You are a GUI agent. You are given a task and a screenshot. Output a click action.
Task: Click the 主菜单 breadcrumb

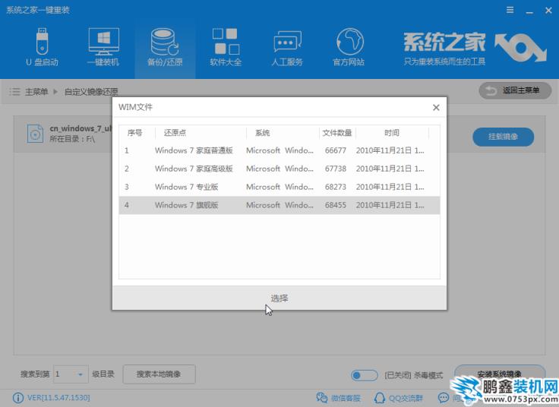[x=36, y=92]
